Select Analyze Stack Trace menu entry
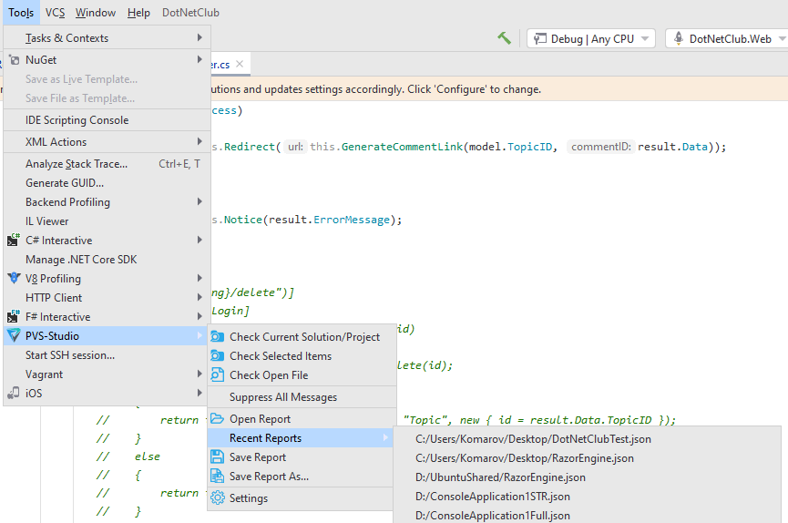Image resolution: width=788 pixels, height=523 pixels. pyautogui.click(x=77, y=164)
